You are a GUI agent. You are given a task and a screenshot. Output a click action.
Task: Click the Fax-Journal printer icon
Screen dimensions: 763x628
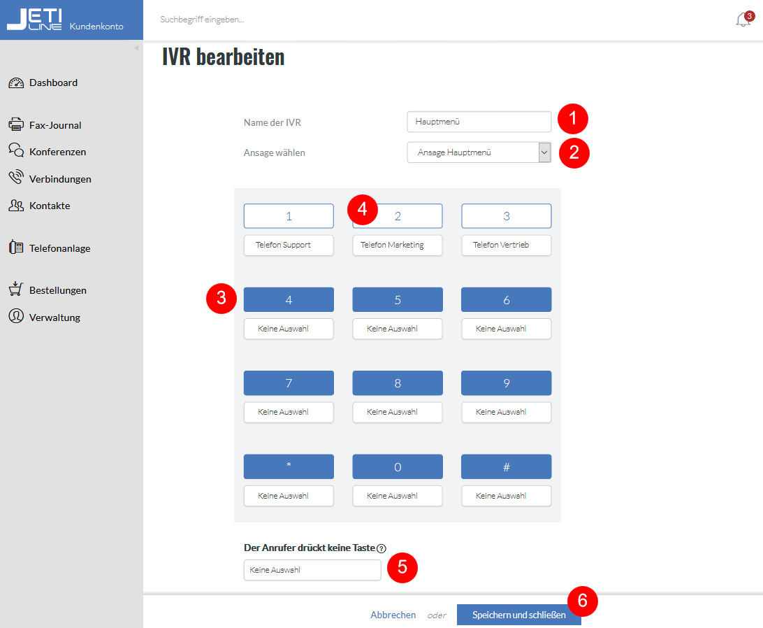click(x=16, y=124)
